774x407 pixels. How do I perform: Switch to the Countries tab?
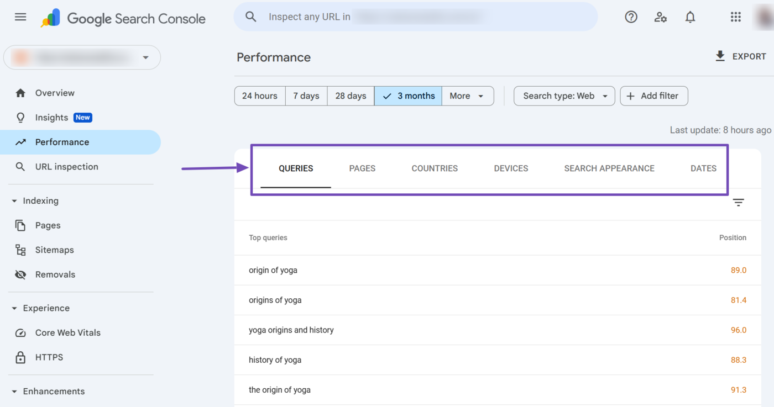click(x=435, y=168)
